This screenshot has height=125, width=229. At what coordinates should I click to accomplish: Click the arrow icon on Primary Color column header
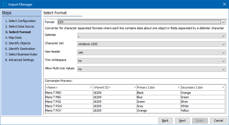pyautogui.click(x=179, y=87)
